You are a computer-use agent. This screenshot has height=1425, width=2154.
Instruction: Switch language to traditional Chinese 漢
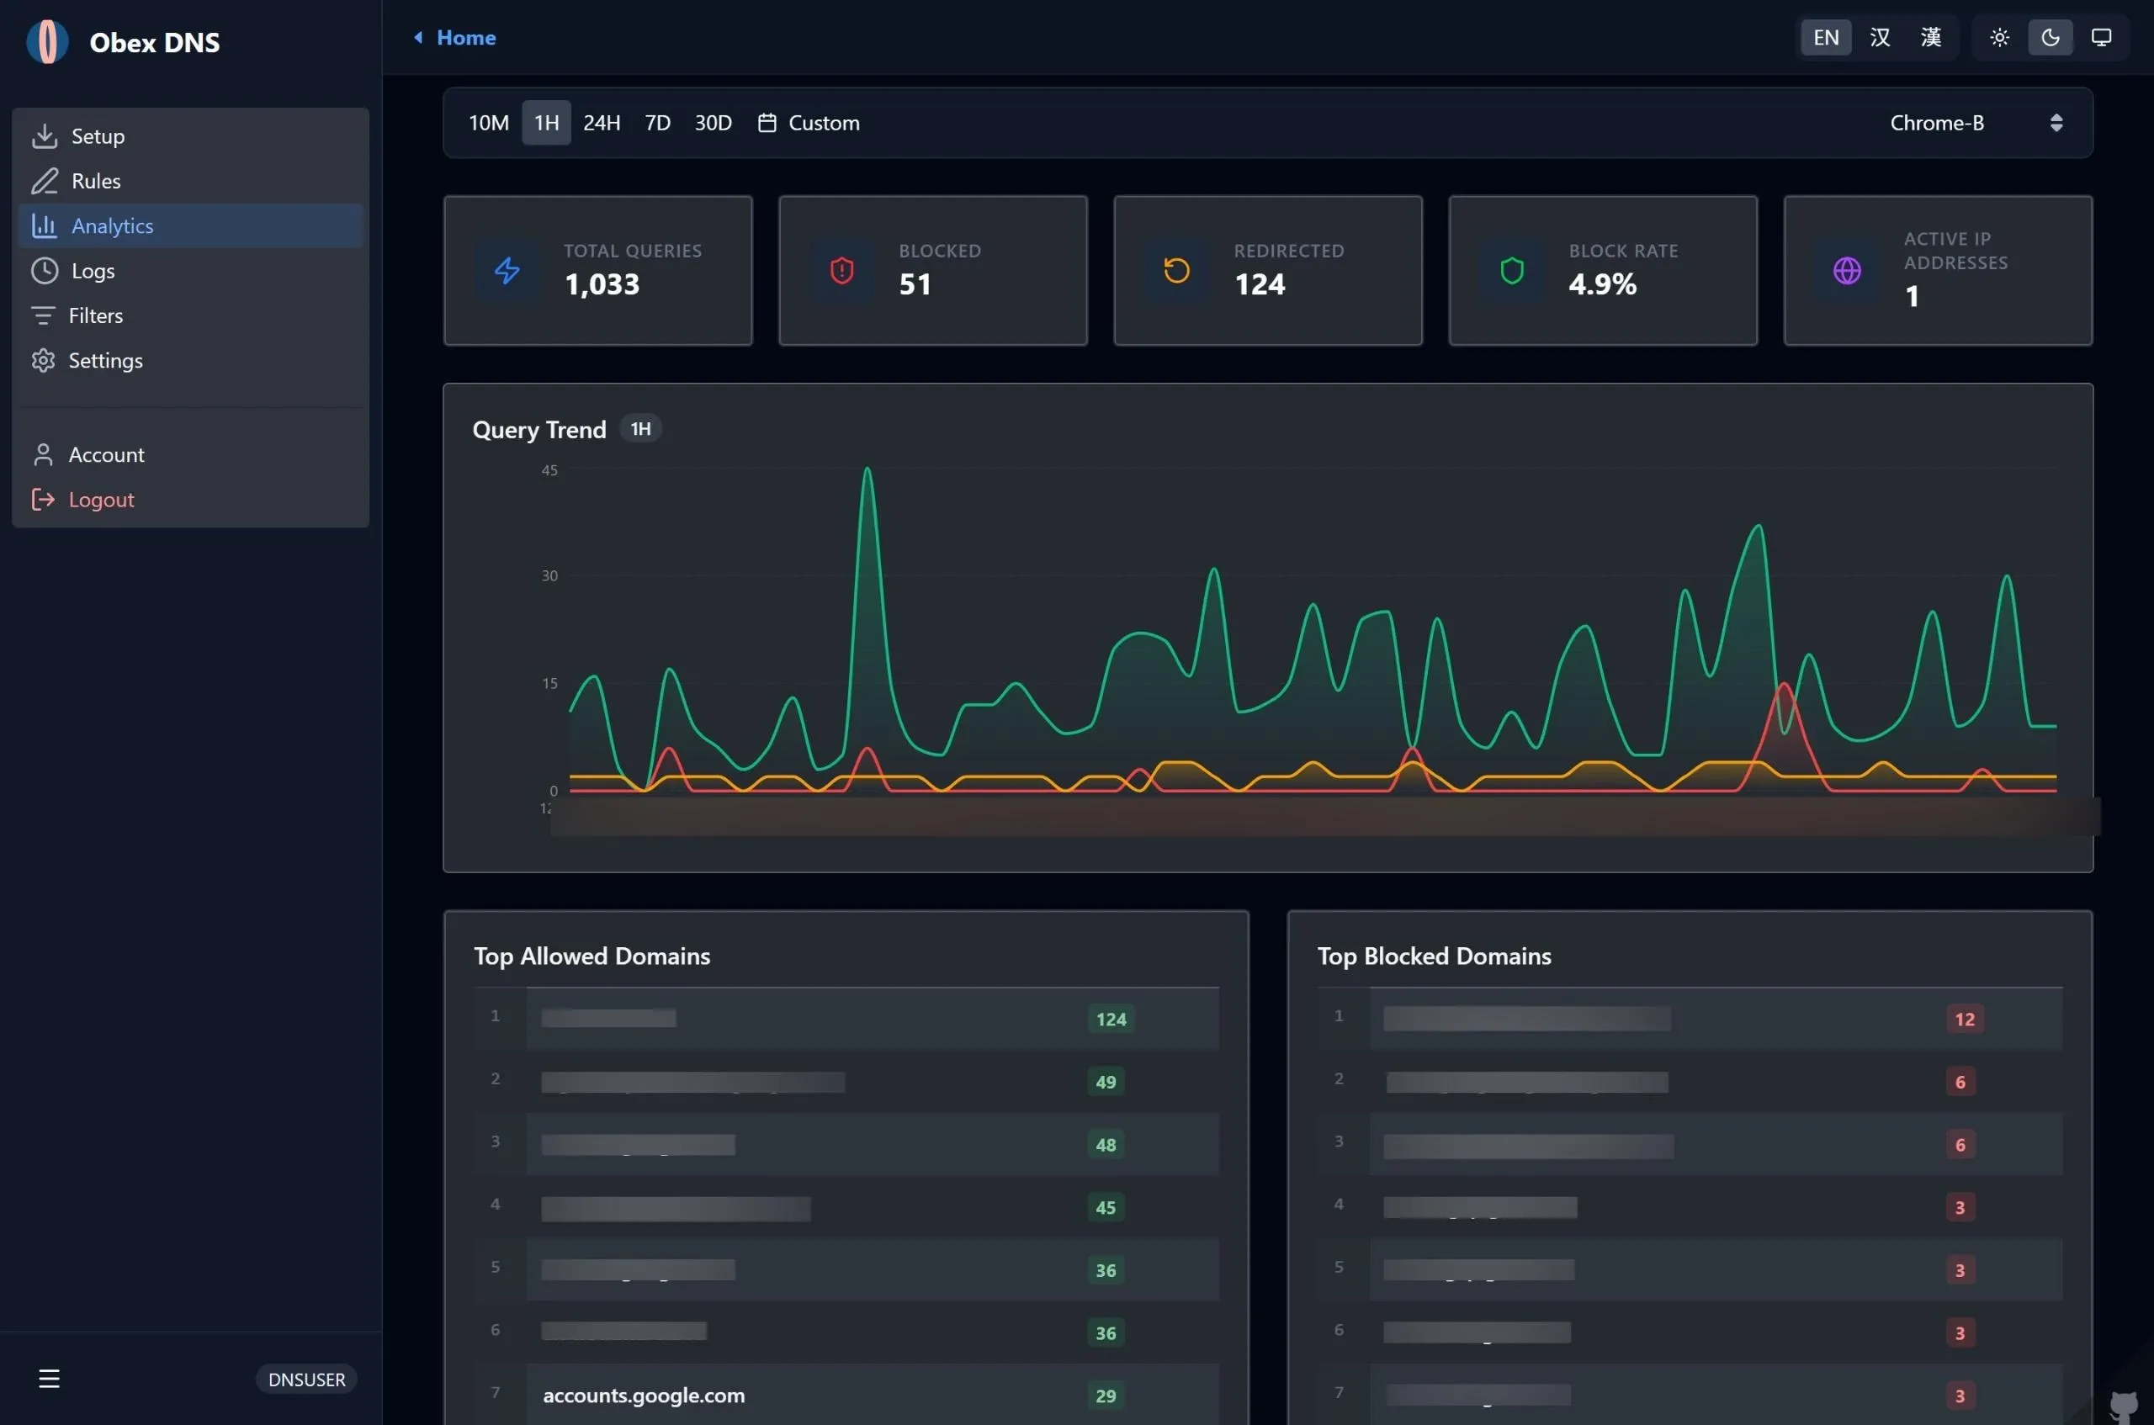[x=1930, y=37]
